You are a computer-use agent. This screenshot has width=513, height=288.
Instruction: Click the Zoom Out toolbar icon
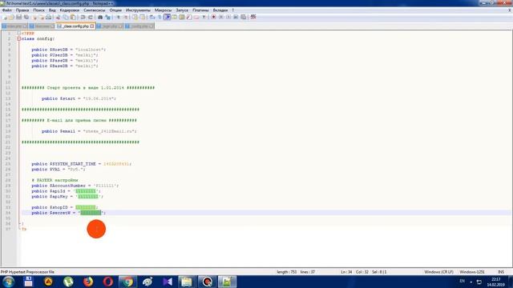[x=125, y=17]
